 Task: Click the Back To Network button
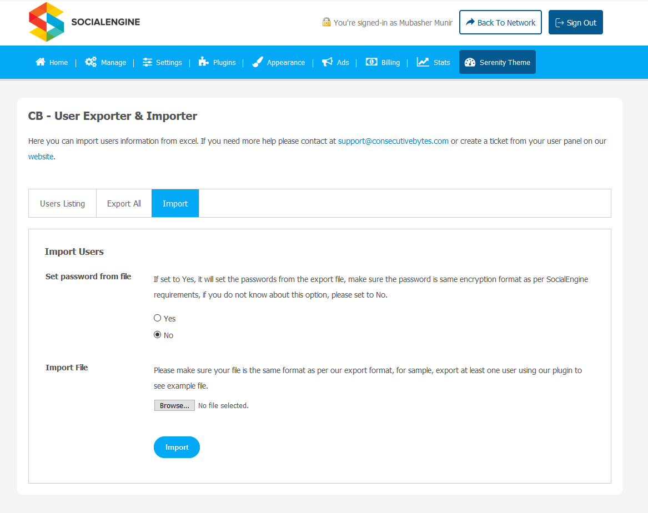pyautogui.click(x=500, y=22)
